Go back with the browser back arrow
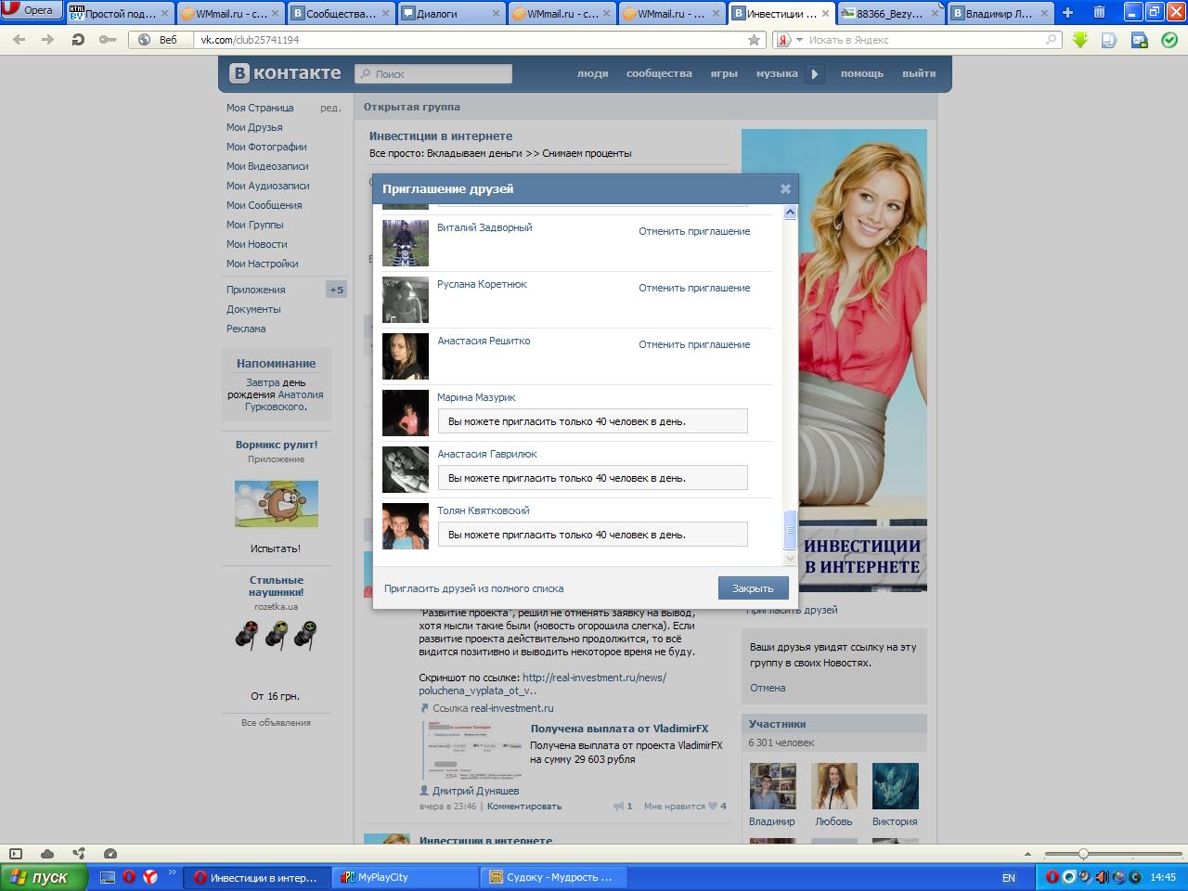 click(19, 40)
